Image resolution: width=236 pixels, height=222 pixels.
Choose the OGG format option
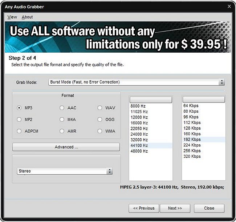pyautogui.click(x=99, y=120)
